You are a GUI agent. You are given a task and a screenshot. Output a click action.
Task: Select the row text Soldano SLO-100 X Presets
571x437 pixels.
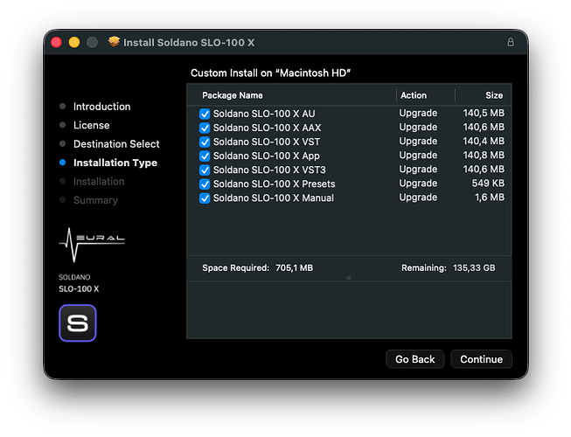click(x=274, y=184)
